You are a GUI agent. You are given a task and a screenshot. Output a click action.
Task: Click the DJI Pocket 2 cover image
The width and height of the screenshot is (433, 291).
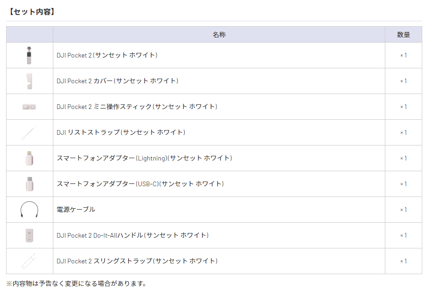point(29,81)
